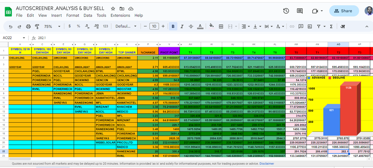Open the Help menu
The height and width of the screenshot is (168, 373).
point(139,15)
